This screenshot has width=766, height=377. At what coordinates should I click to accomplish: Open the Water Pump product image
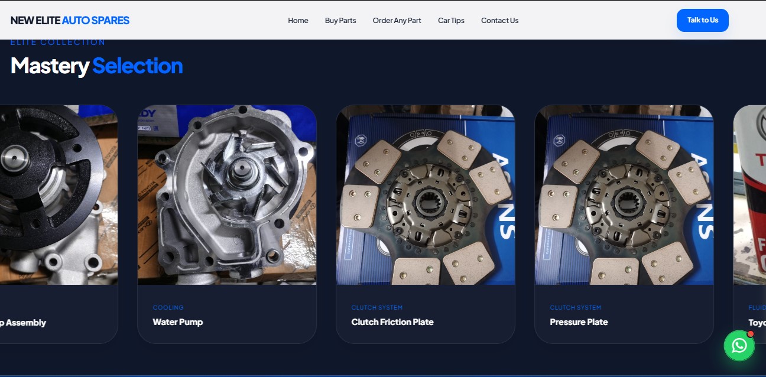(227, 195)
